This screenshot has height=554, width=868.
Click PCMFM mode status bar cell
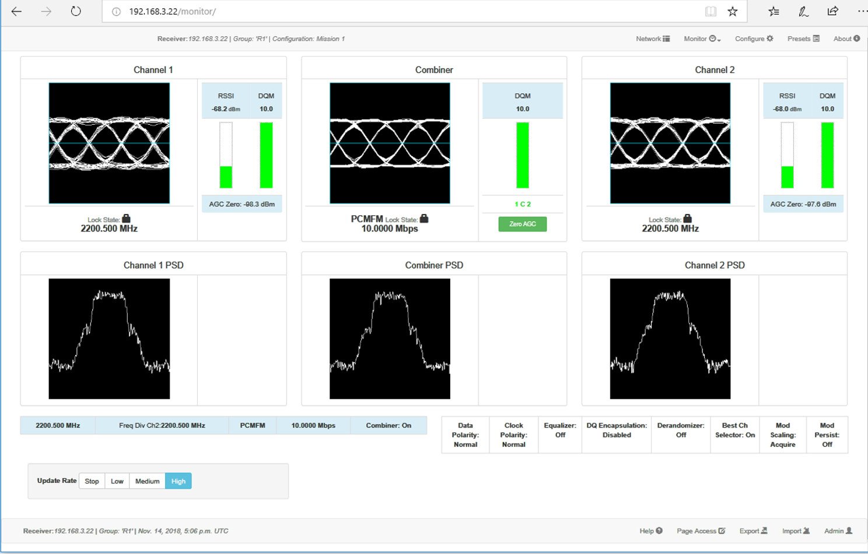coord(253,425)
